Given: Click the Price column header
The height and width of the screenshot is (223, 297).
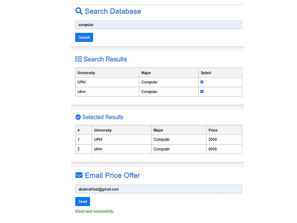Looking at the screenshot, I should tap(213, 130).
